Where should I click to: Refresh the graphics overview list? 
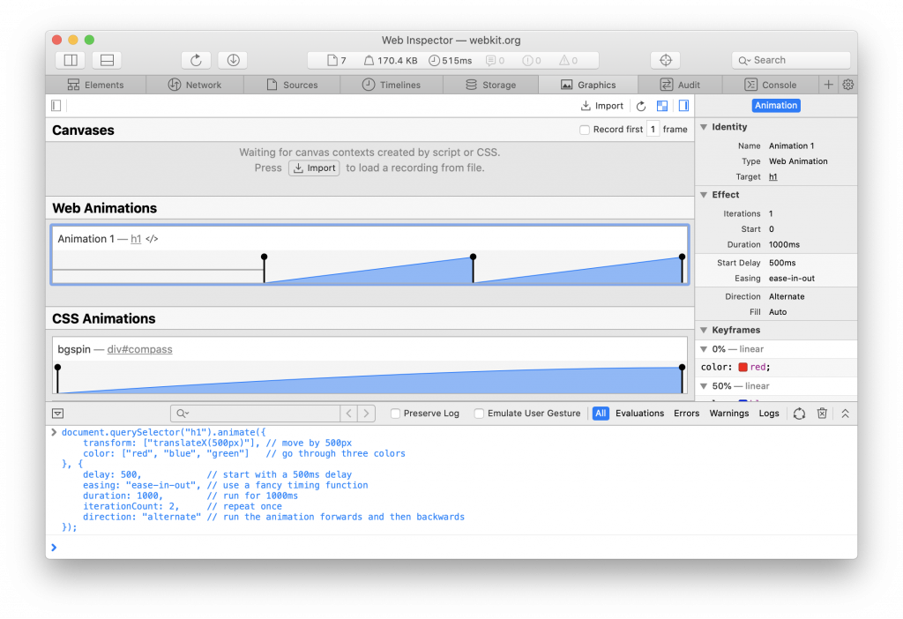641,106
